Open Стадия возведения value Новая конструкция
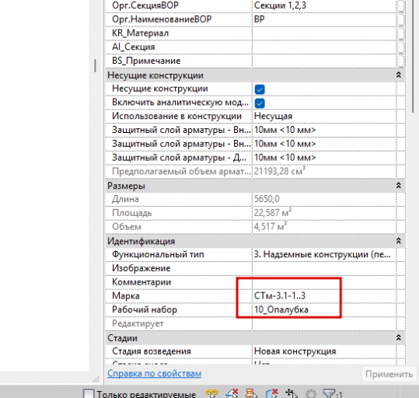 pyautogui.click(x=324, y=351)
